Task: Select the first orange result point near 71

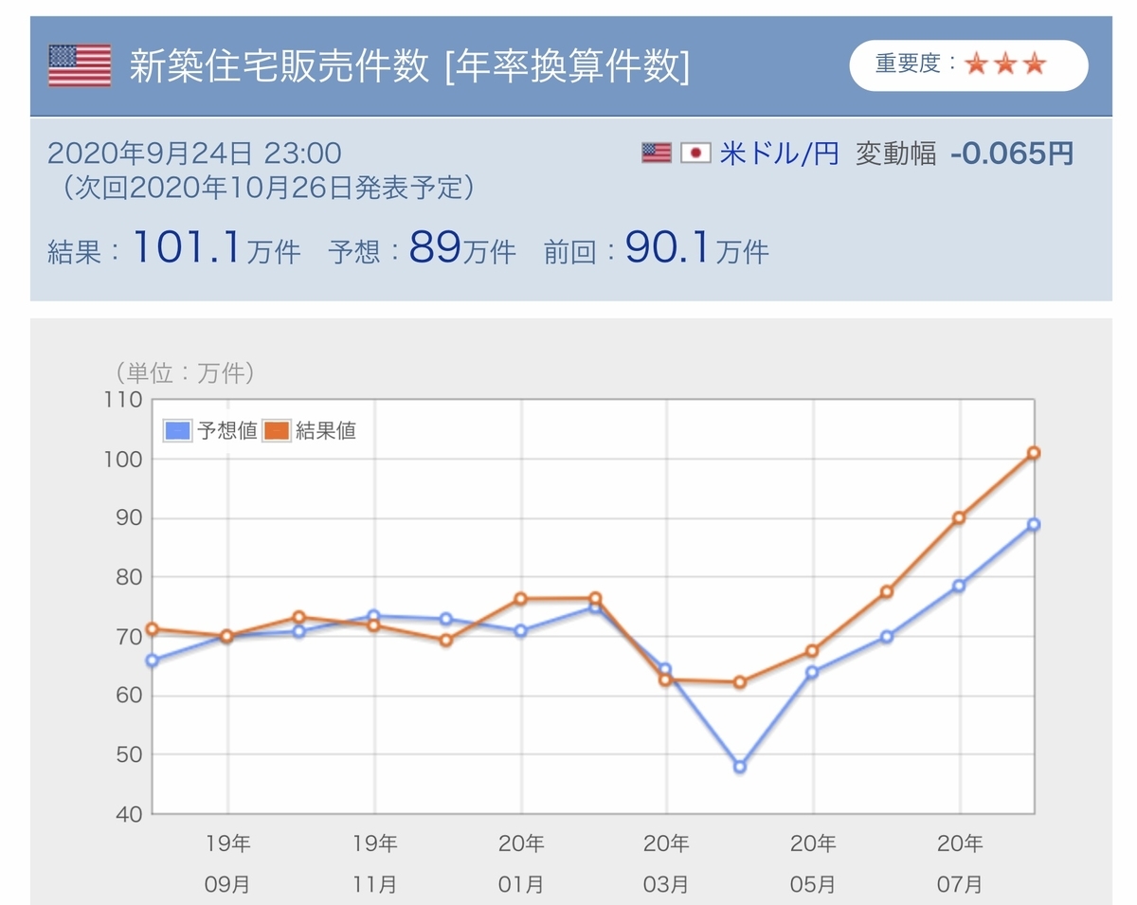Action: (x=153, y=628)
